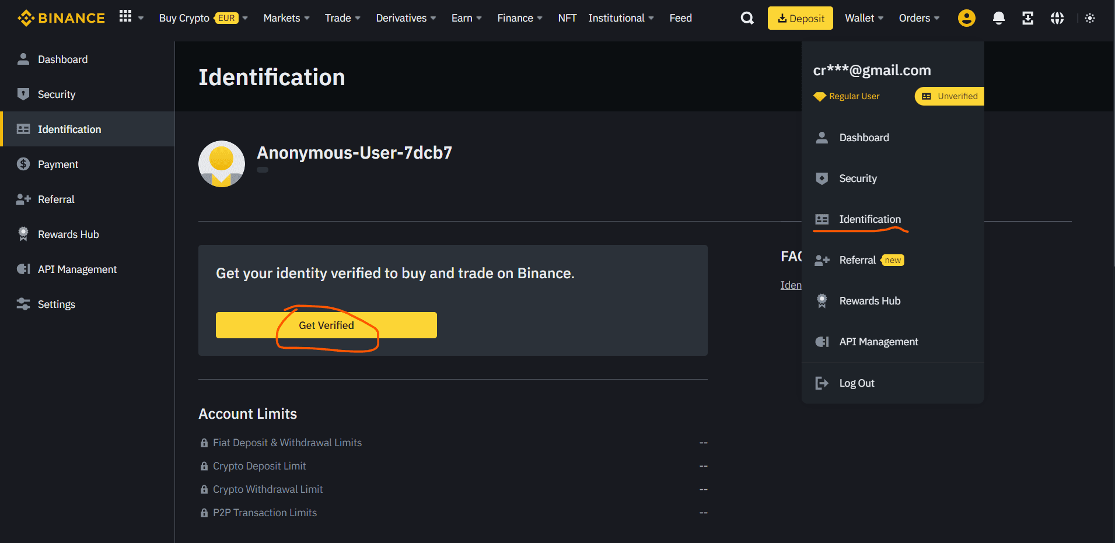Click sidebar Identification card icon

(23, 129)
